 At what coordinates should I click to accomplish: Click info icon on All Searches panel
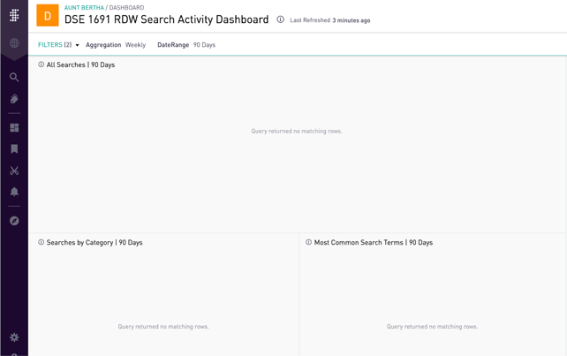pos(42,64)
